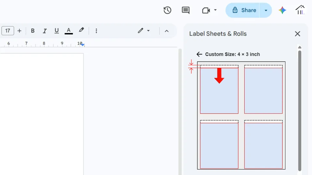Open the Share options dropdown arrow
312x175 pixels.
tap(266, 10)
